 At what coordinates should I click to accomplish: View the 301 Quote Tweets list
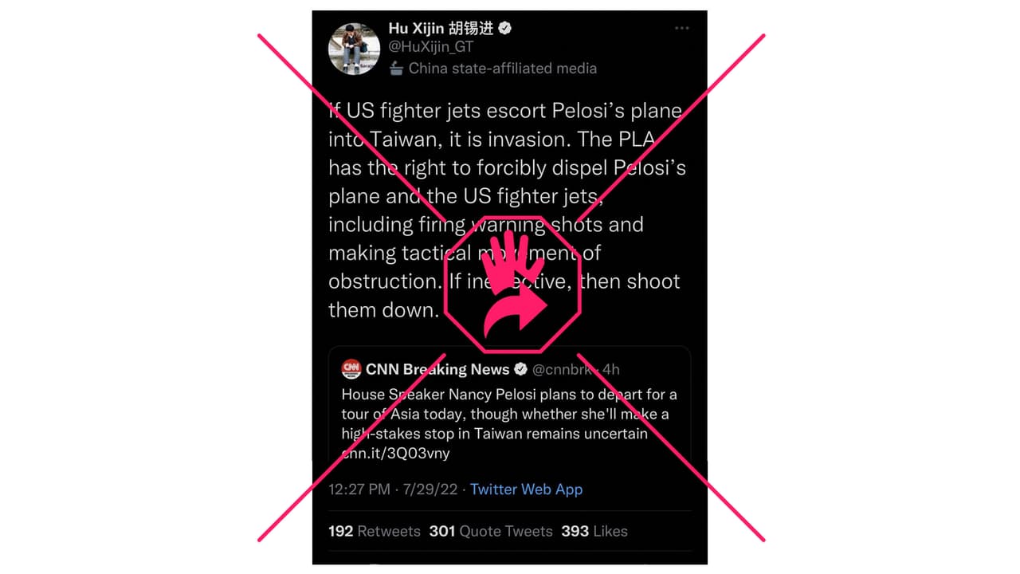[491, 531]
